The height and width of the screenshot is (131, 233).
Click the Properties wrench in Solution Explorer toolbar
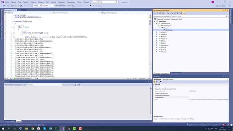point(181,13)
